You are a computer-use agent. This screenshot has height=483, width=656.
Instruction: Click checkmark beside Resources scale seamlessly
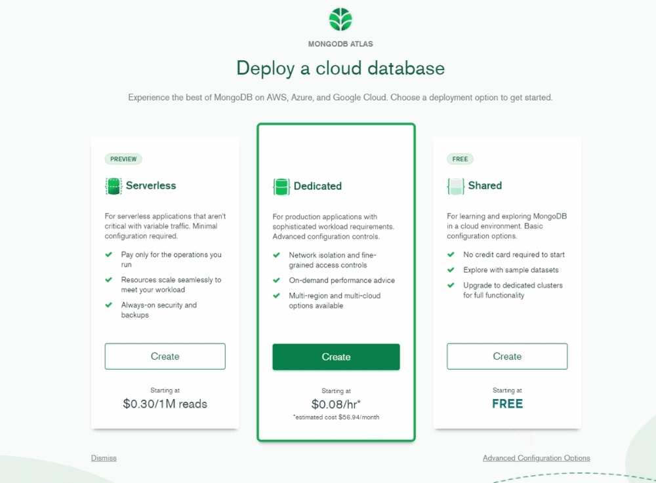109,280
